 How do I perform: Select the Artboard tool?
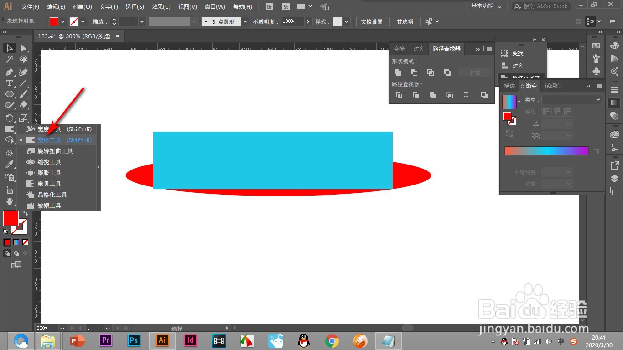tap(10, 190)
